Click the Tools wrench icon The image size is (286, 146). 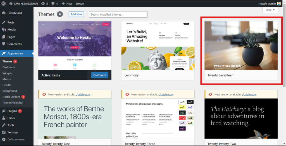pos(4,125)
